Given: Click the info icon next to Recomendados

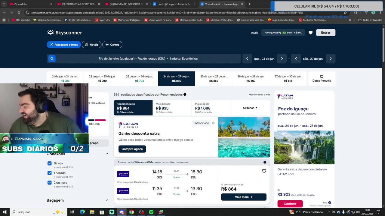Looking at the screenshot, I should (x=185, y=94).
